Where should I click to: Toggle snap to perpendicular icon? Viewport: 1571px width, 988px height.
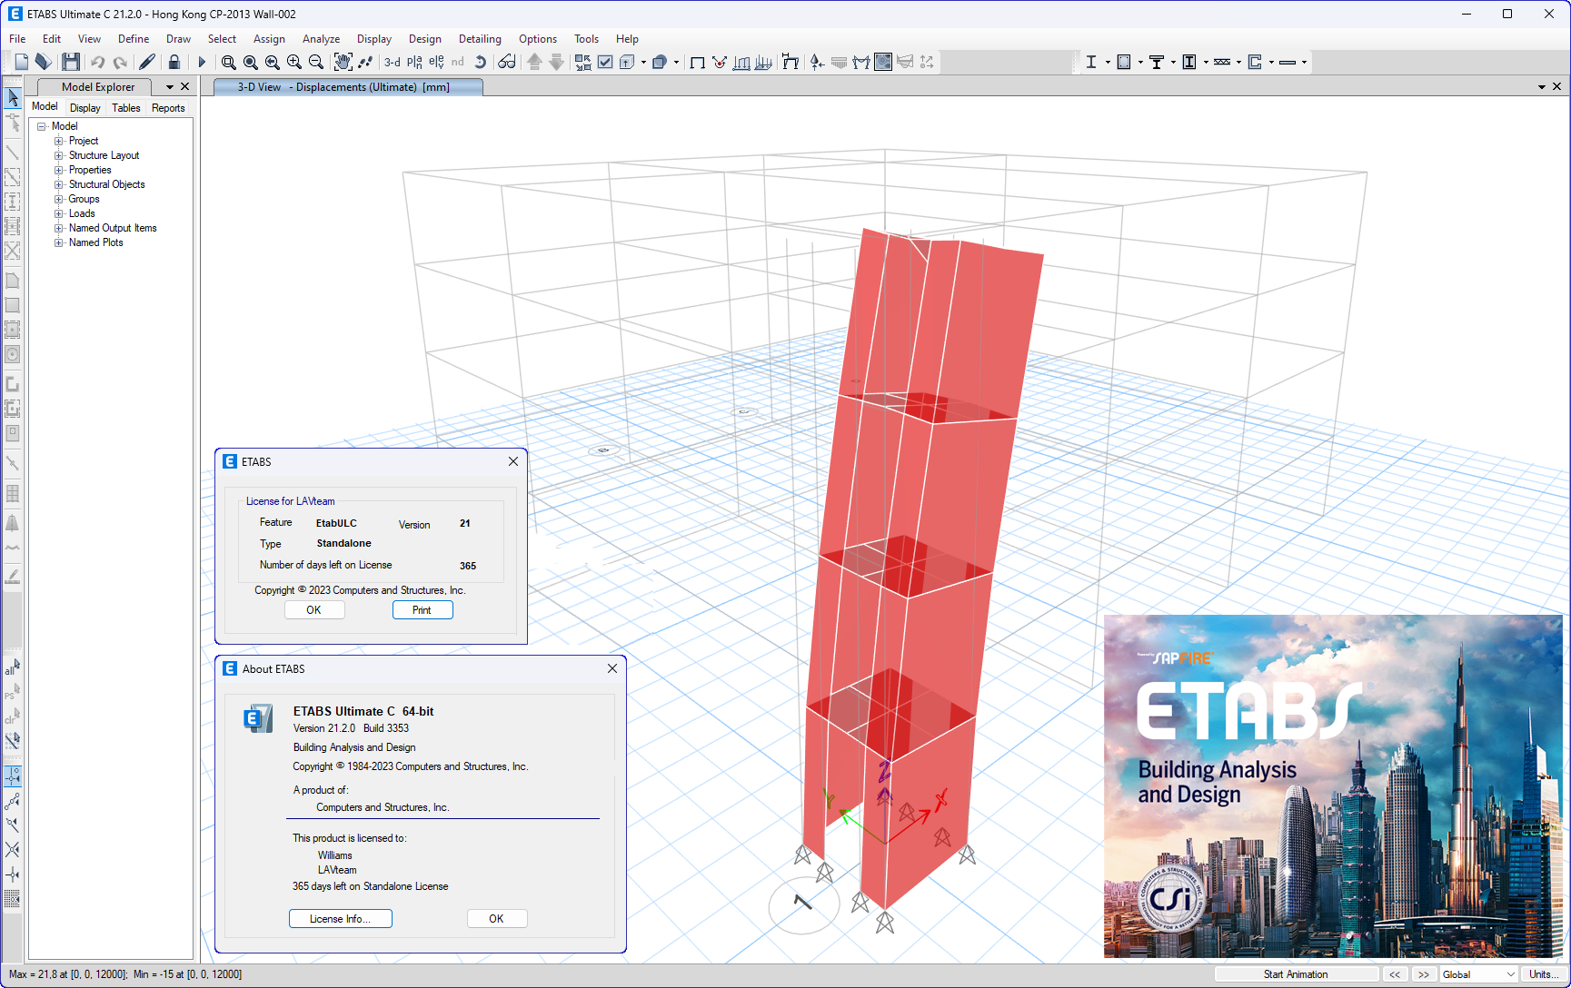click(x=13, y=874)
